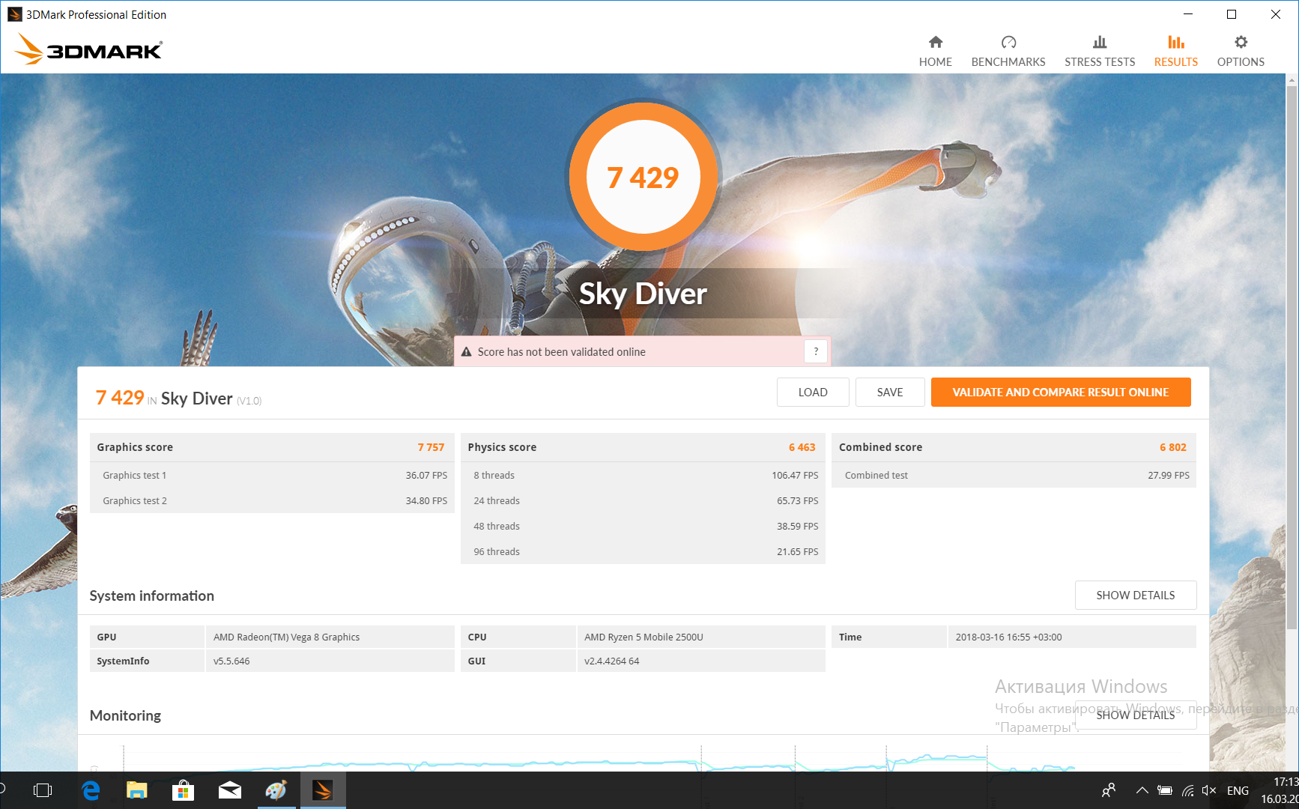Viewport: 1299px width, 809px height.
Task: Click the 3DMark logo
Action: coord(88,49)
